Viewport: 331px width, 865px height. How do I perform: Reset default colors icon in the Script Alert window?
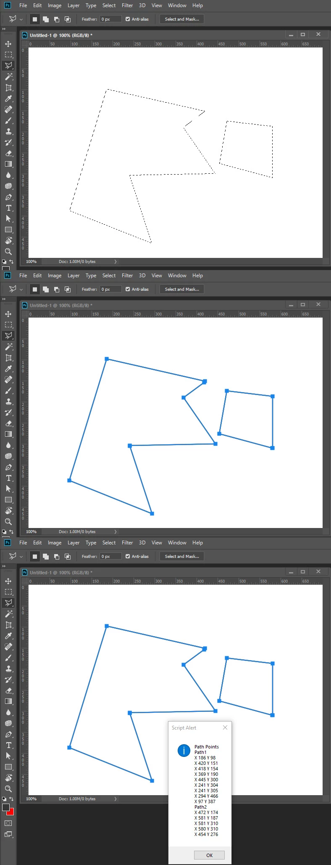coord(4,799)
